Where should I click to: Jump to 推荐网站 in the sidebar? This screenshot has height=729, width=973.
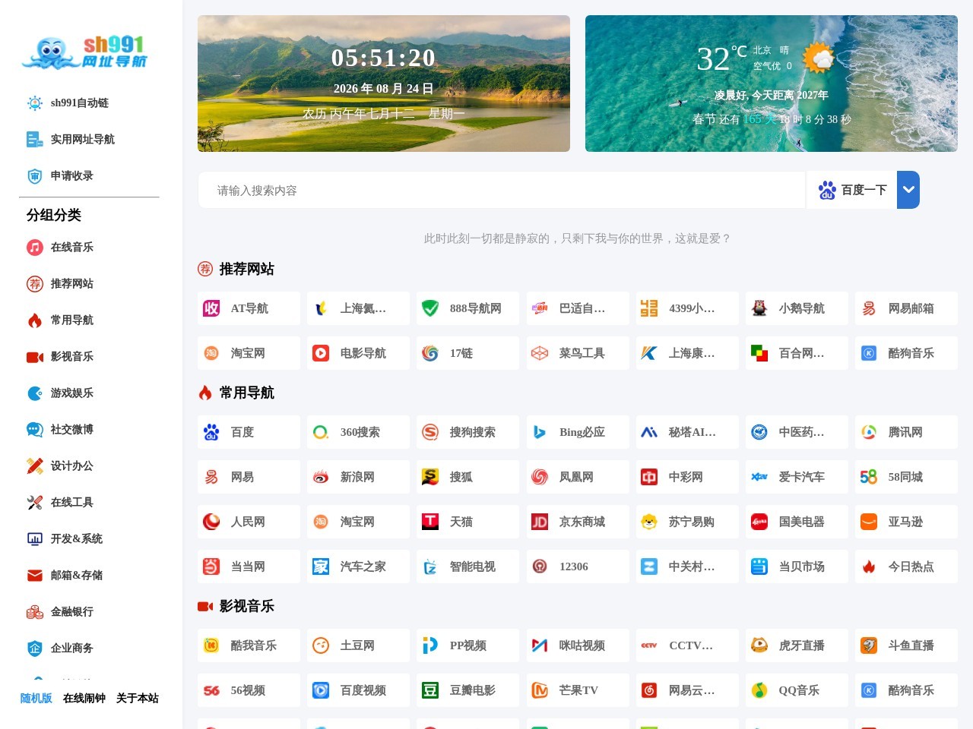tap(72, 284)
